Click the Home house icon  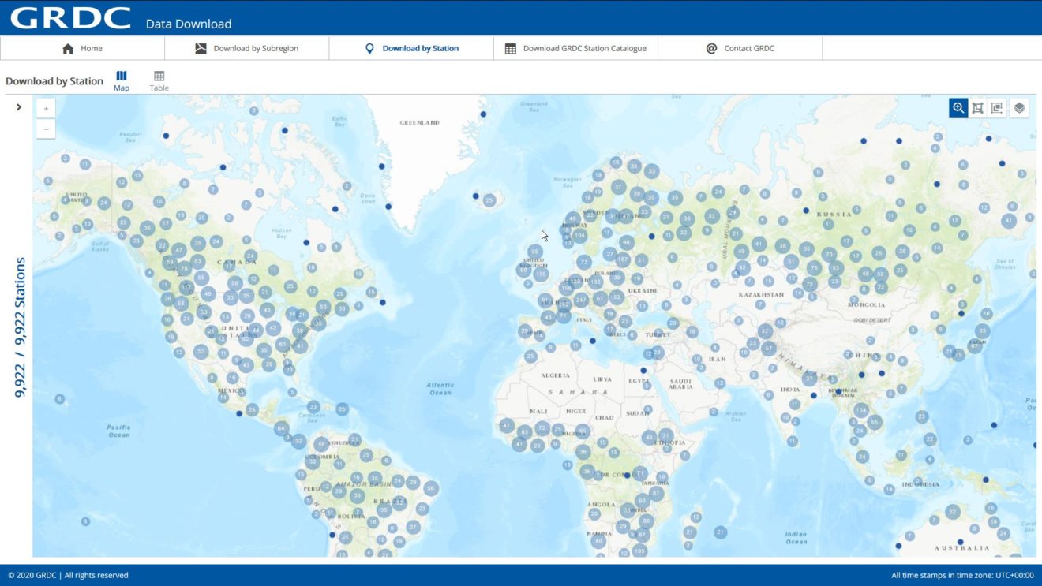[68, 49]
